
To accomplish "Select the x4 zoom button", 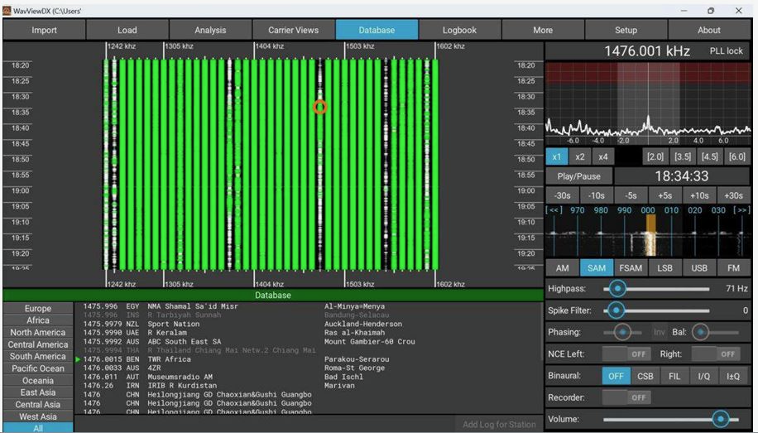I will (603, 156).
